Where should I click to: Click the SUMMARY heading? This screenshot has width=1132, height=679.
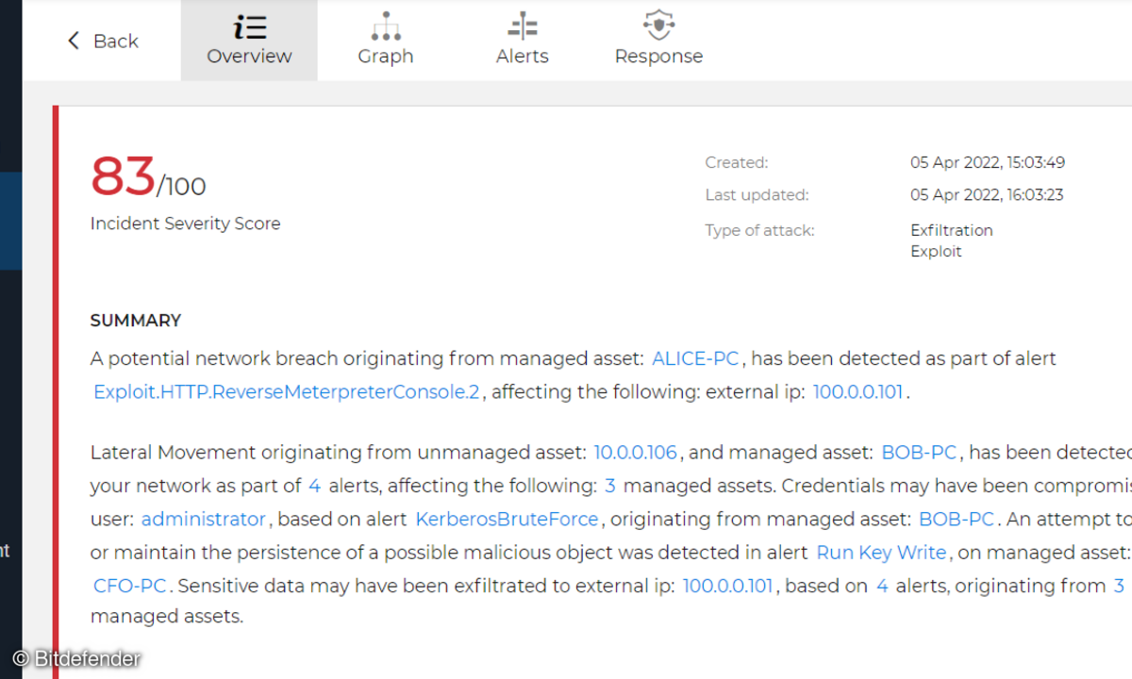pos(136,321)
